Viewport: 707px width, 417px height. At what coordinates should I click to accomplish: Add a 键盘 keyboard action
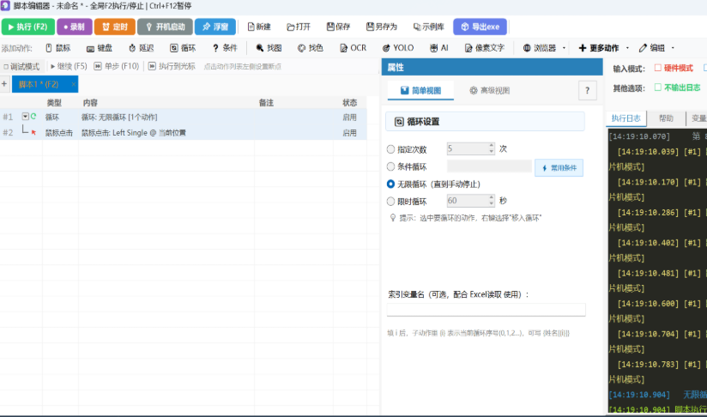click(100, 48)
